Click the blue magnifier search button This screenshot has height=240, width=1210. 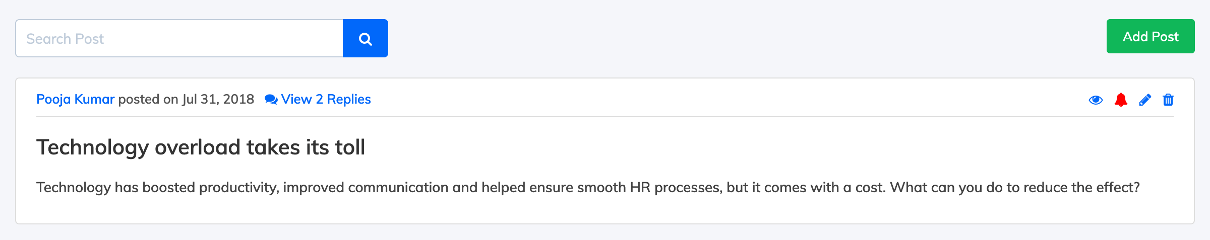[366, 38]
